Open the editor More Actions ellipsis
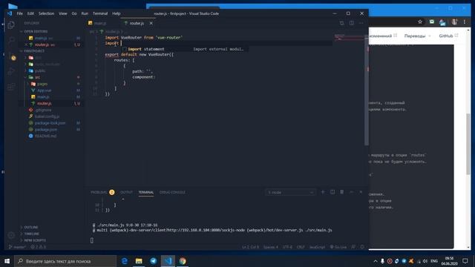Image resolution: width=475 pixels, height=267 pixels. [361, 23]
